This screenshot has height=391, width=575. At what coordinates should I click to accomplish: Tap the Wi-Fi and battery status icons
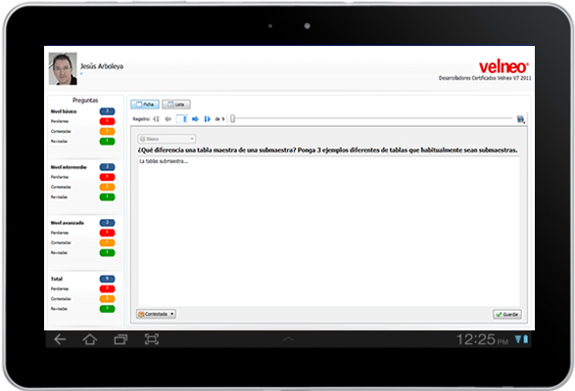click(521, 339)
